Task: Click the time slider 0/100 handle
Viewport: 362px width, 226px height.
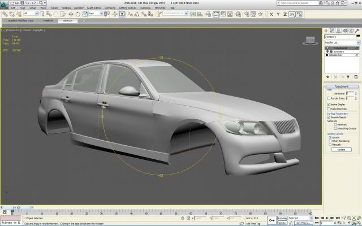Action: click(16, 207)
